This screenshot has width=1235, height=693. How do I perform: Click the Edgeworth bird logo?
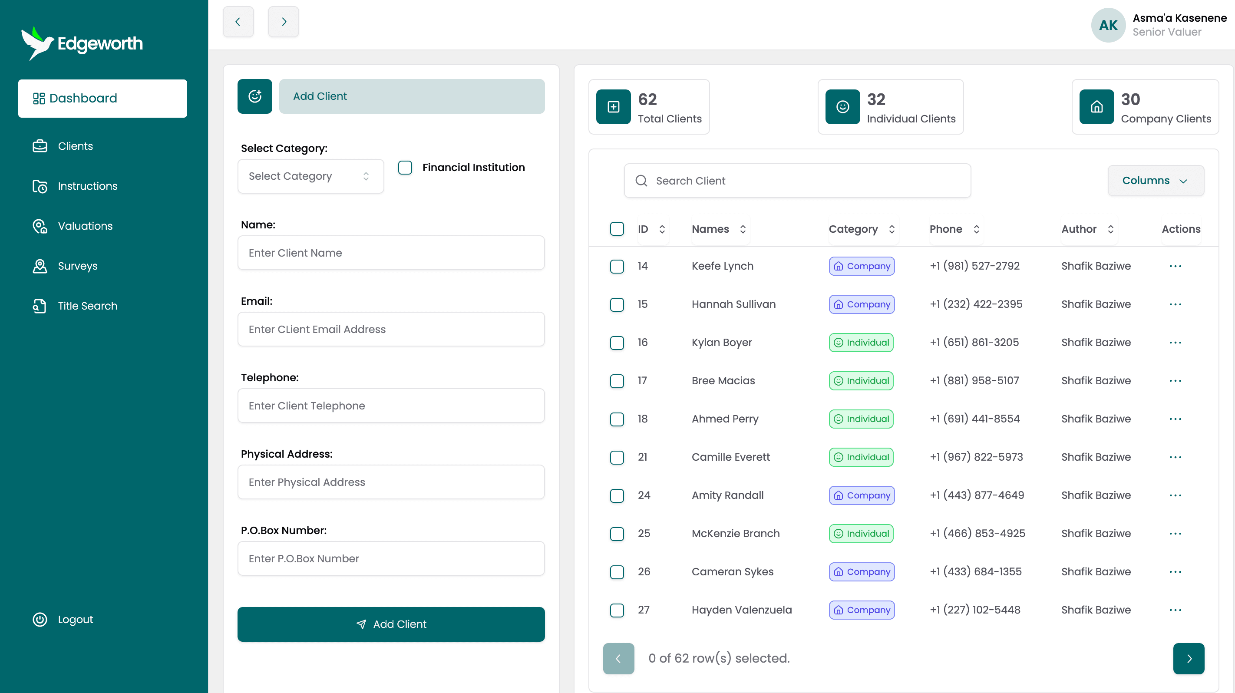[37, 43]
